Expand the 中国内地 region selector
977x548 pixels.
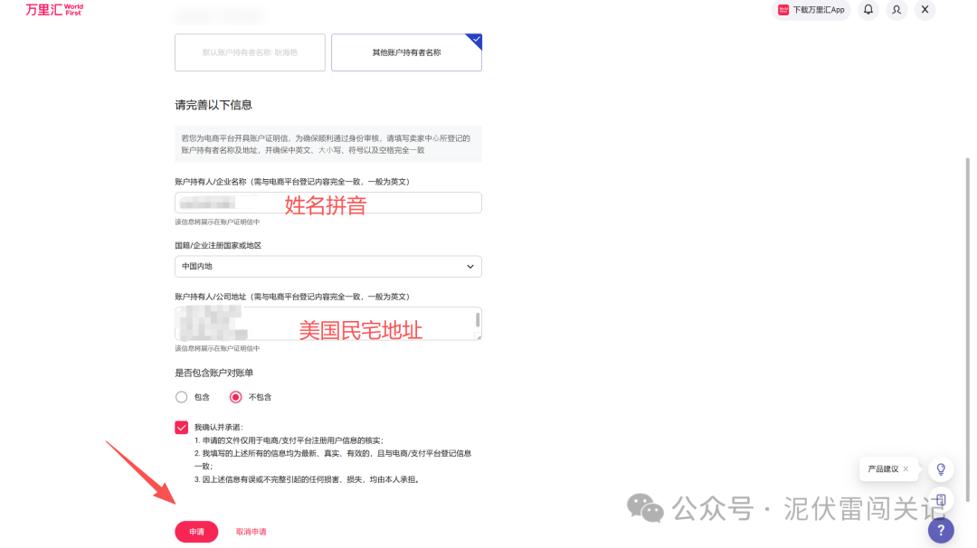[327, 267]
